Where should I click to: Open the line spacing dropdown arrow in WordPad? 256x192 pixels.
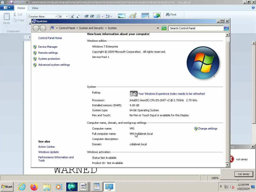click(111, 16)
